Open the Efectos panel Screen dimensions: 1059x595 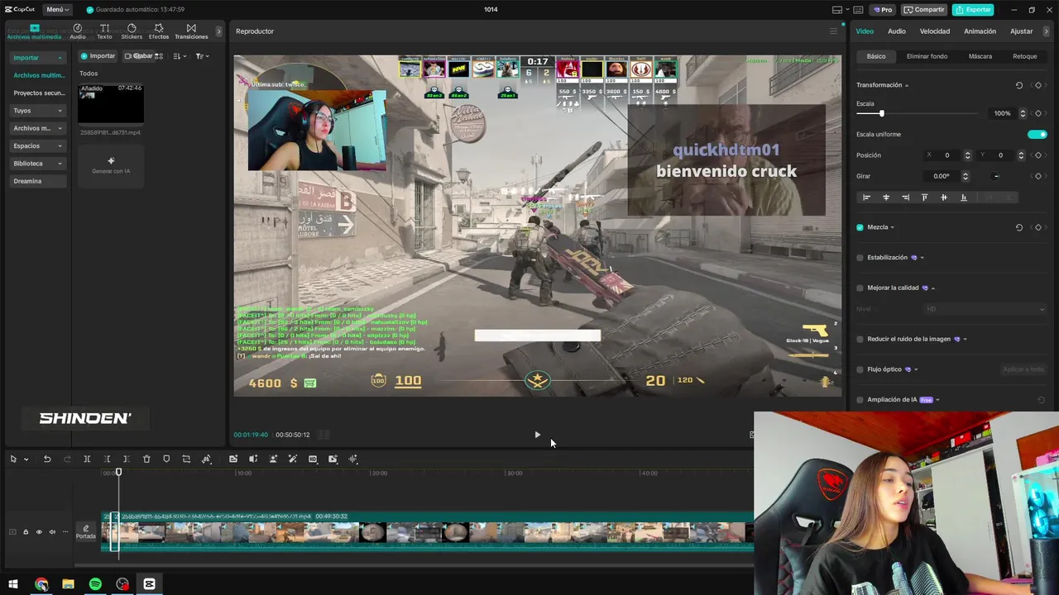click(159, 31)
